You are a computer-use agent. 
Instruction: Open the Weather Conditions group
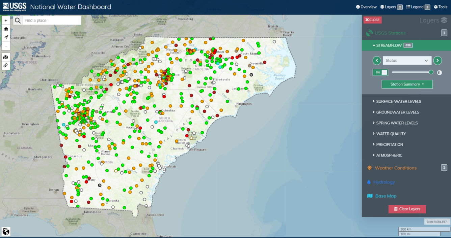(x=396, y=168)
